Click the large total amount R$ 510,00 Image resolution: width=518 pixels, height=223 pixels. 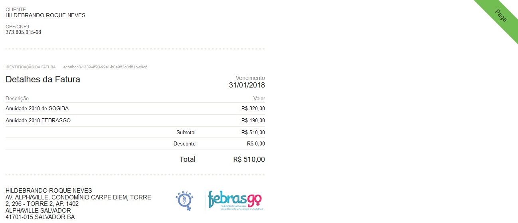pos(249,159)
